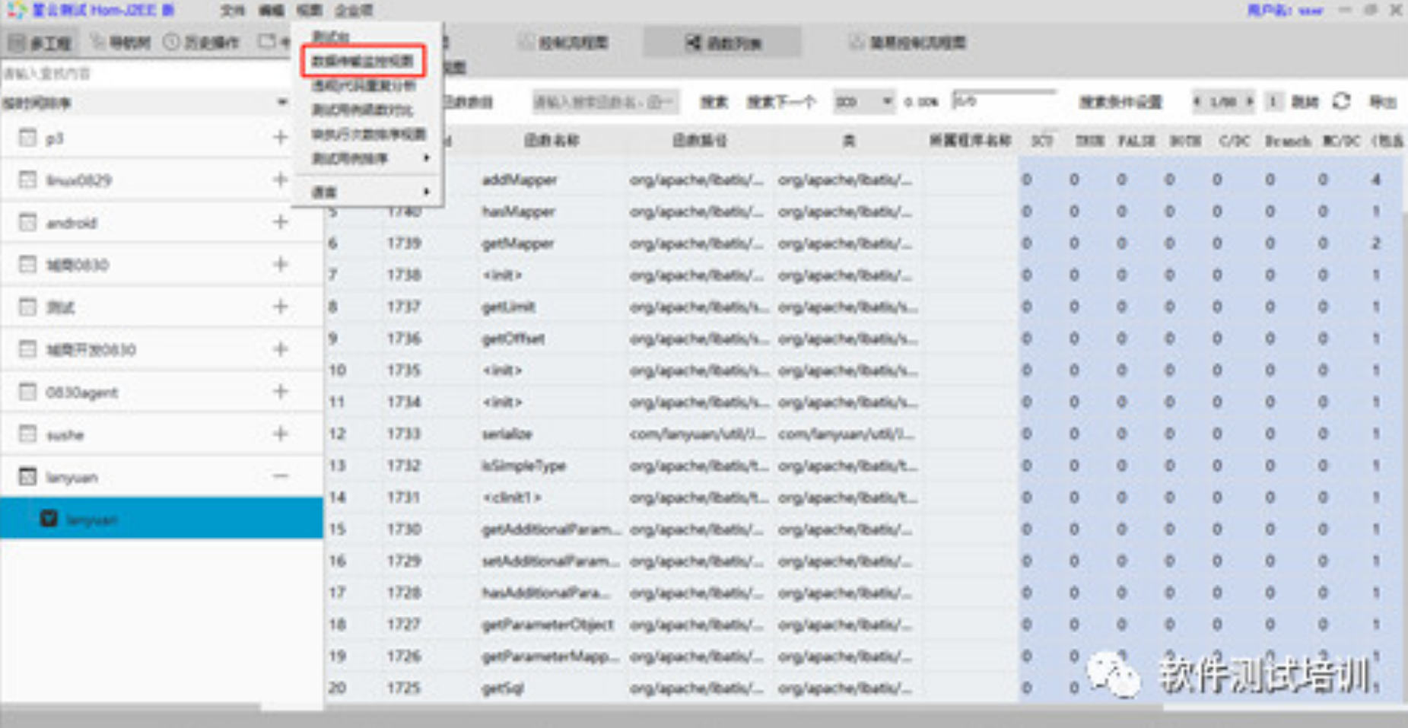
Task: Click the 函数列表 tab's share-style icon
Action: point(693,43)
